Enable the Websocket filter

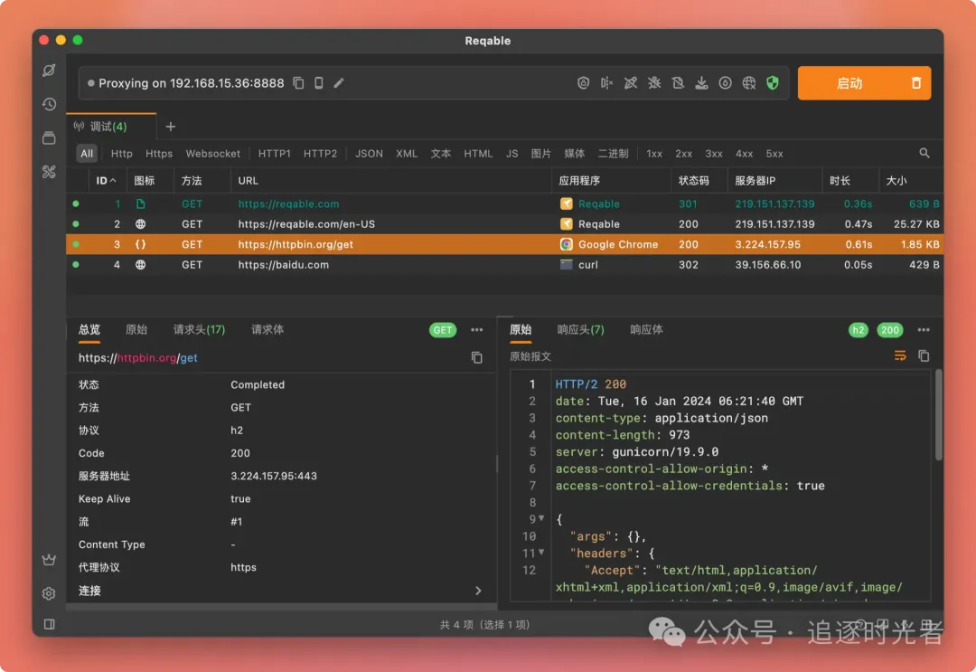tap(213, 154)
